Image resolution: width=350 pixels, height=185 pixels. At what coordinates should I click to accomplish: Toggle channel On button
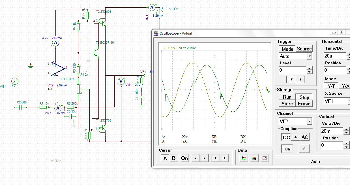(287, 149)
